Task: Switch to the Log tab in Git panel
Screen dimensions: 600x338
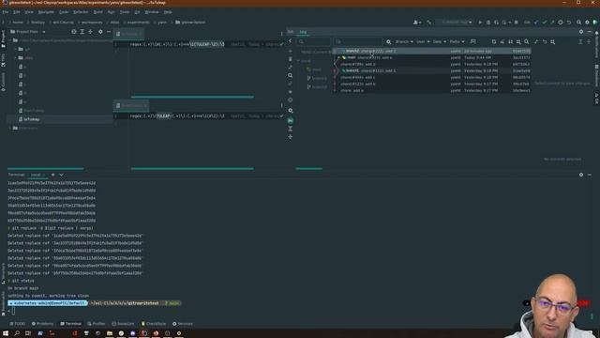Action: click(x=303, y=32)
